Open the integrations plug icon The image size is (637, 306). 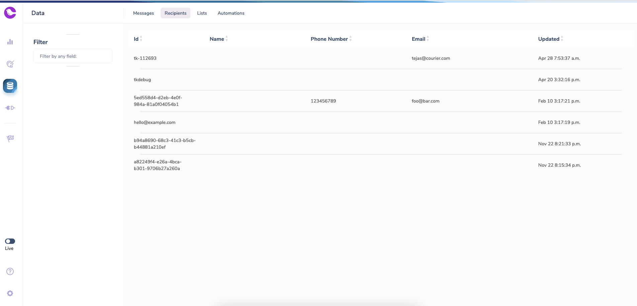[x=10, y=108]
